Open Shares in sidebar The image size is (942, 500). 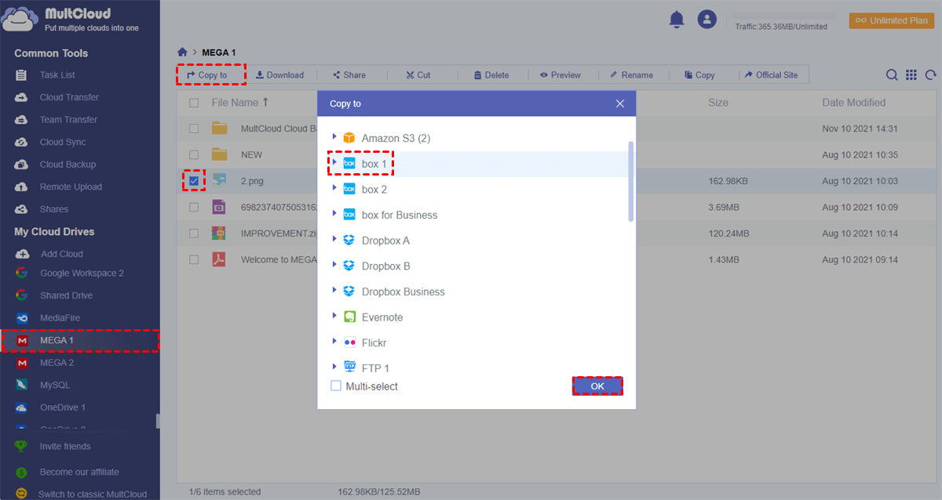[53, 209]
